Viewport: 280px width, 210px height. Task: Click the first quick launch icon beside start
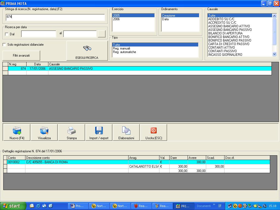32,206
